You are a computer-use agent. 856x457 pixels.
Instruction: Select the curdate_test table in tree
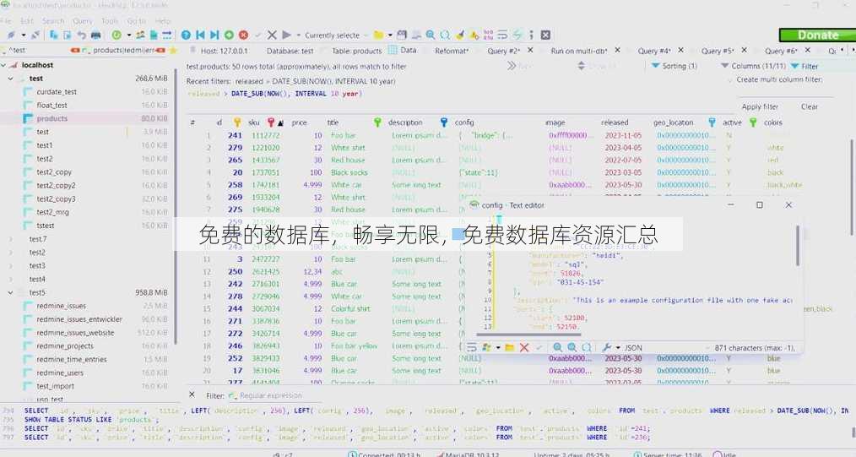pyautogui.click(x=57, y=92)
